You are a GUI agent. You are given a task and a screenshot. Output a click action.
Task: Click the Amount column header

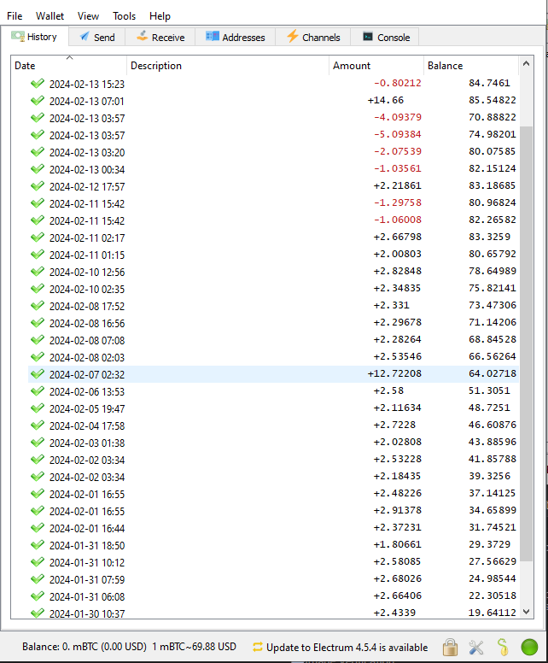coord(376,66)
